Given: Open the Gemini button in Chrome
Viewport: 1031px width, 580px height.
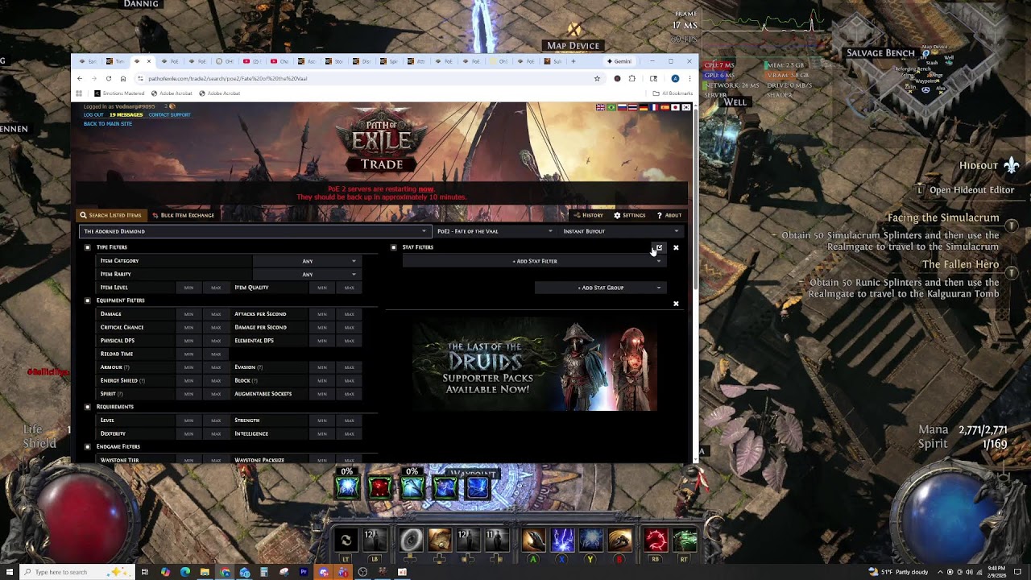Looking at the screenshot, I should pyautogui.click(x=620, y=61).
